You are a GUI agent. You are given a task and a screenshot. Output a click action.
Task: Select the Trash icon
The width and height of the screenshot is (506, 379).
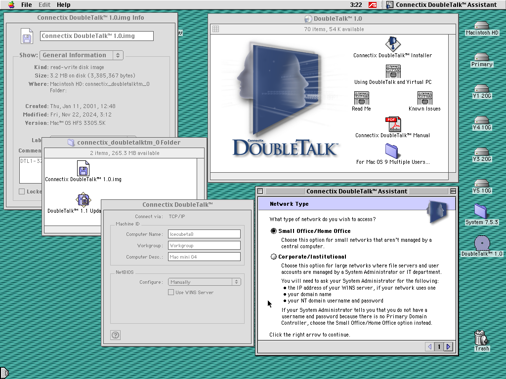coord(481,338)
